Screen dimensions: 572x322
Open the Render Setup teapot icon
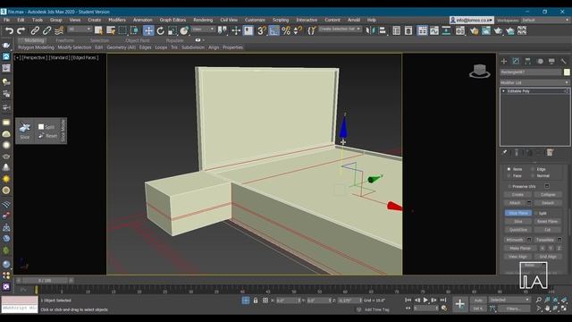tap(475, 30)
